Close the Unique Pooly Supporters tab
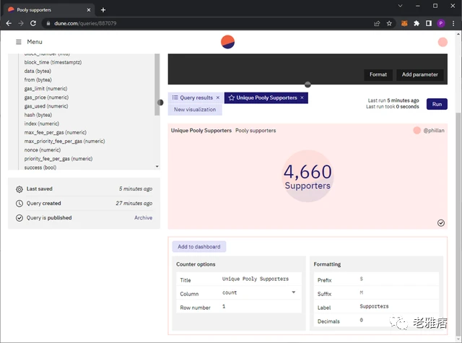 point(302,97)
